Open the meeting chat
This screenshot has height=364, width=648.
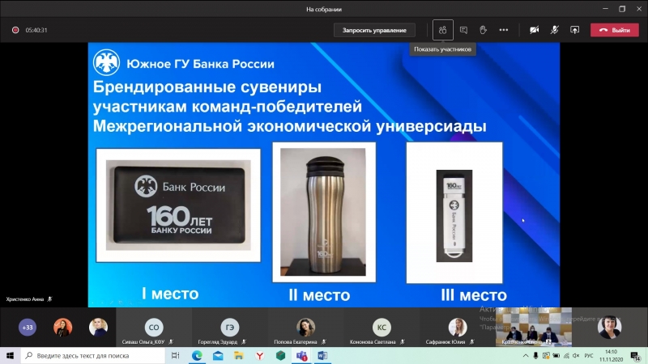point(463,30)
